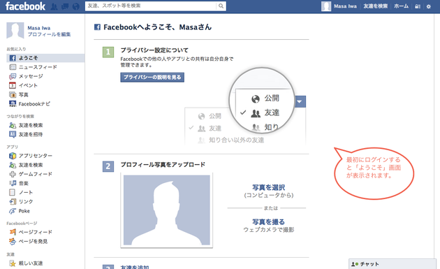Click the 友達を招待 icon

point(13,134)
